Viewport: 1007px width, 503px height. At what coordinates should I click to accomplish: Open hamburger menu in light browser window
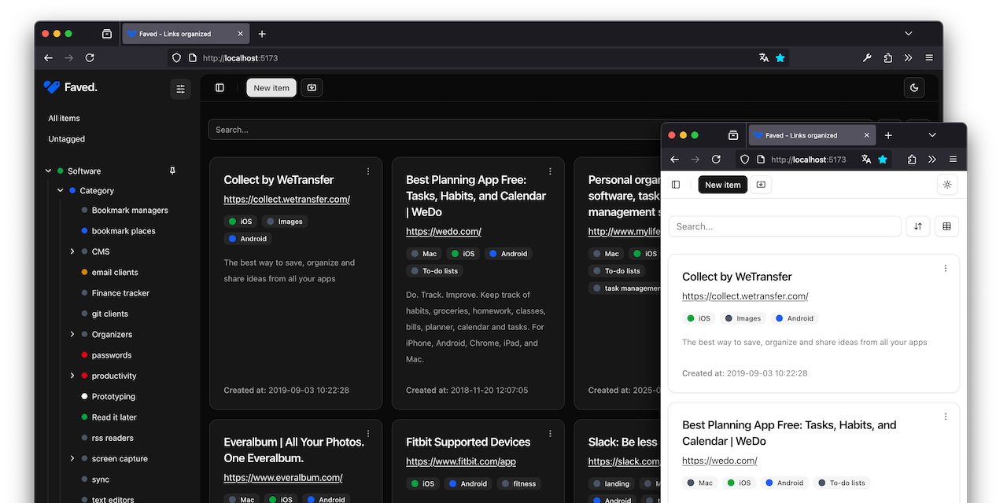point(953,160)
